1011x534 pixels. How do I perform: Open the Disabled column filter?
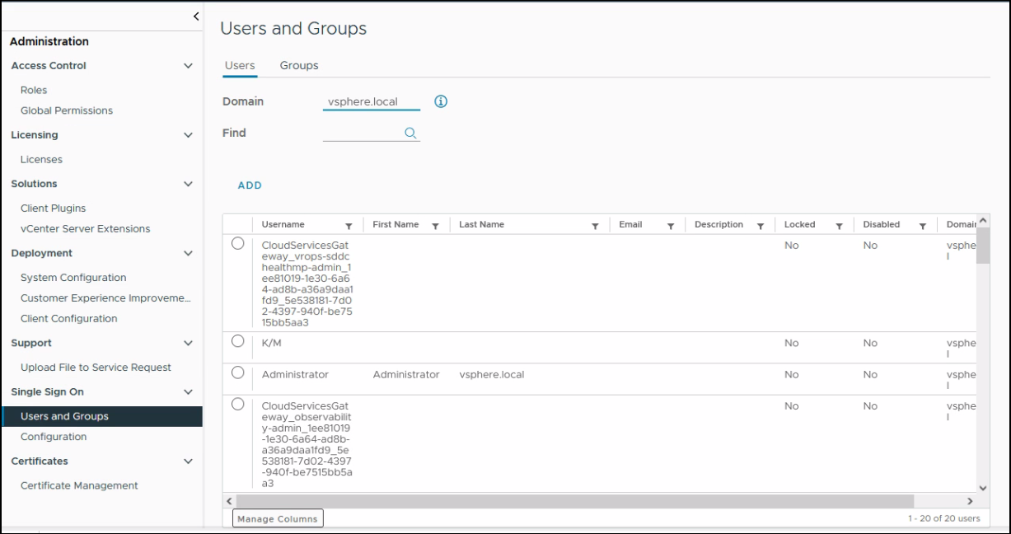922,224
